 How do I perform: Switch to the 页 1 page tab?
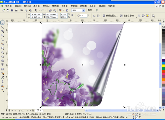(x=39, y=110)
